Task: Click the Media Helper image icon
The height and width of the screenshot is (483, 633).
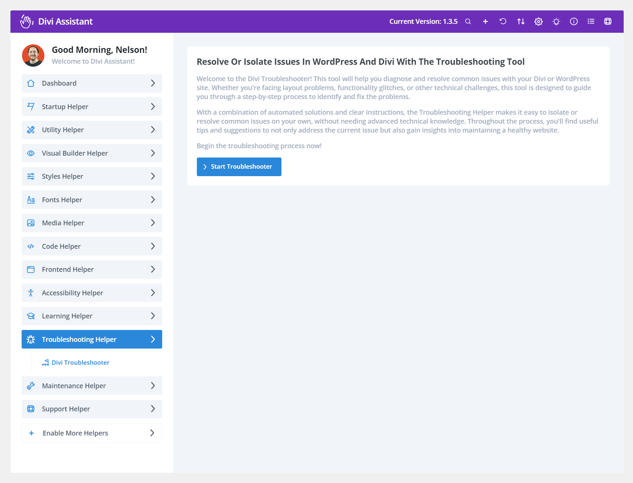Action: click(x=31, y=223)
